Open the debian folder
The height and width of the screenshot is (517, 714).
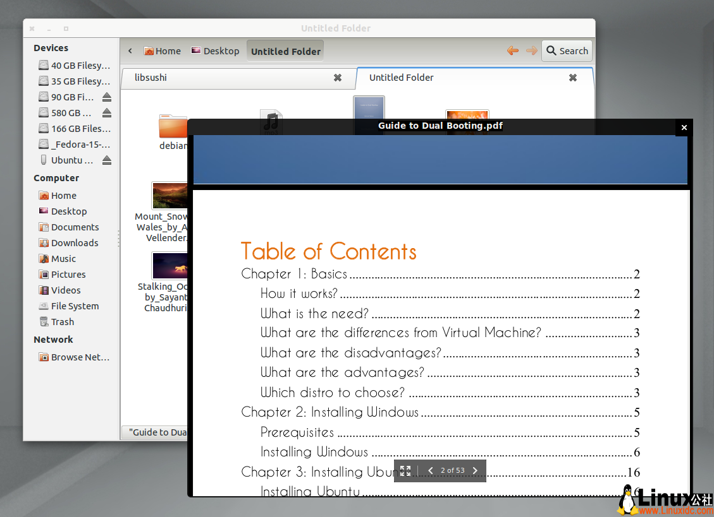pyautogui.click(x=173, y=126)
